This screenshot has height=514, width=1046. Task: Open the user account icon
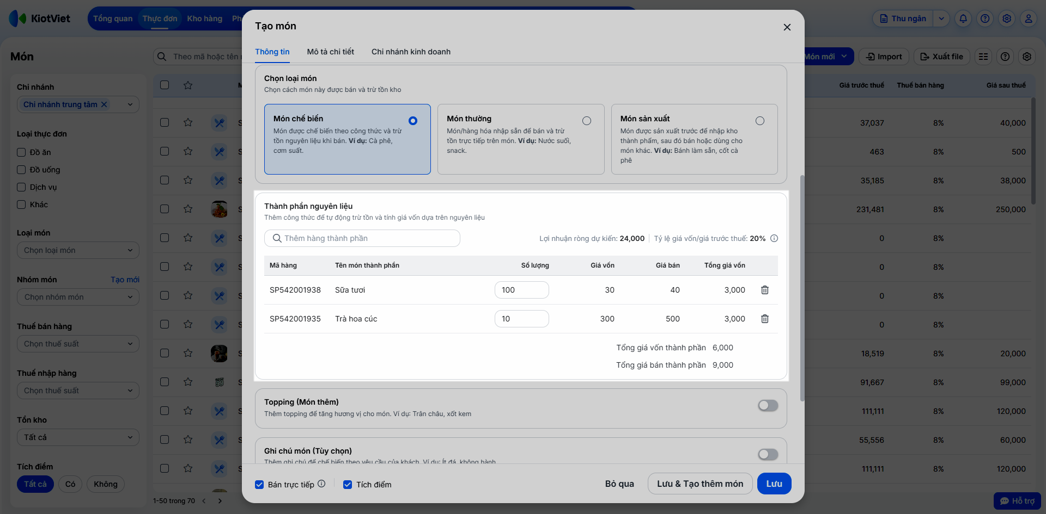point(1028,18)
